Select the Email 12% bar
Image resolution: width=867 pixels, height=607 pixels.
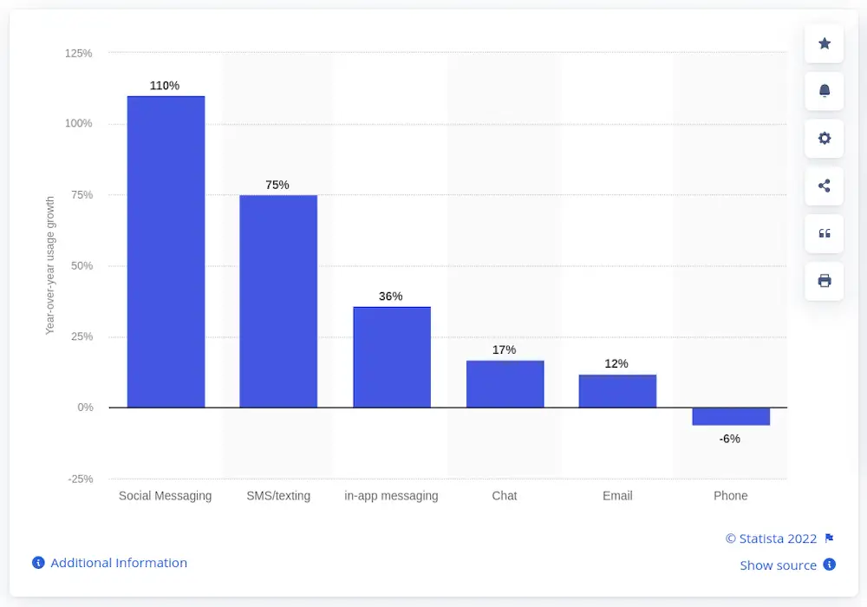(617, 391)
